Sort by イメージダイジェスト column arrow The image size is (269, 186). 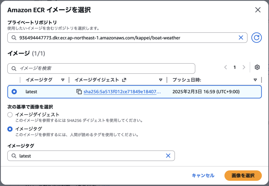coord(161,80)
